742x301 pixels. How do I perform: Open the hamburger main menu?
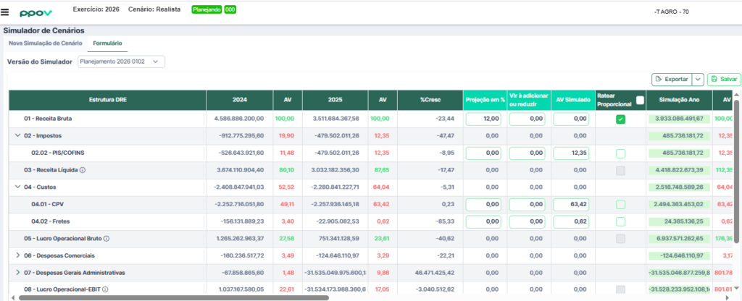6,12
